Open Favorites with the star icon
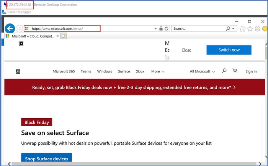The width and height of the screenshot is (268, 166). [x=250, y=29]
